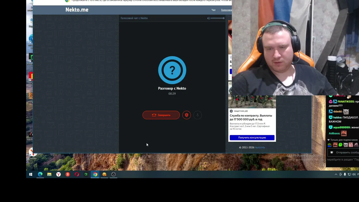Click the username aqua999999 in stream chat
359x202 pixels.
[x=341, y=127]
